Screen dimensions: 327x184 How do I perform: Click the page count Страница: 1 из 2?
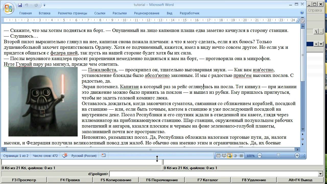(x=16, y=156)
